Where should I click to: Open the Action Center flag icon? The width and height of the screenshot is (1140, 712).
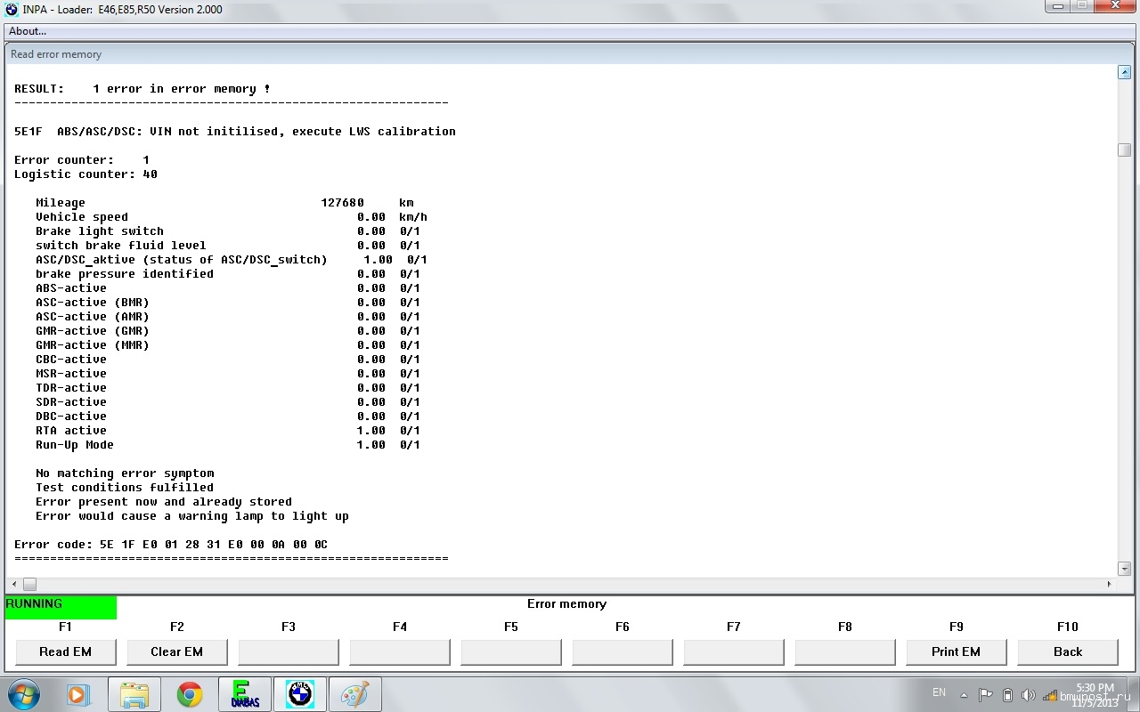(x=985, y=695)
